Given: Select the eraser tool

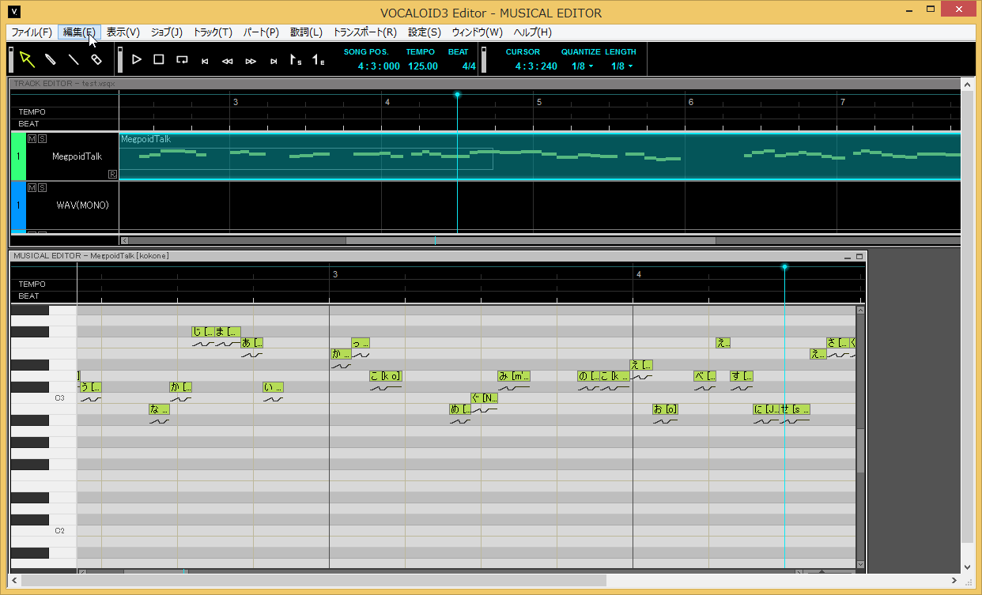Looking at the screenshot, I should click(96, 59).
